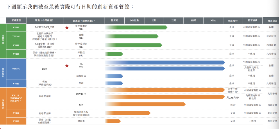Image resolution: width=279 pixels, height=129 pixels.
Task: Click the 君實生物醫藥科技 rights text
Action: [x=233, y=90]
